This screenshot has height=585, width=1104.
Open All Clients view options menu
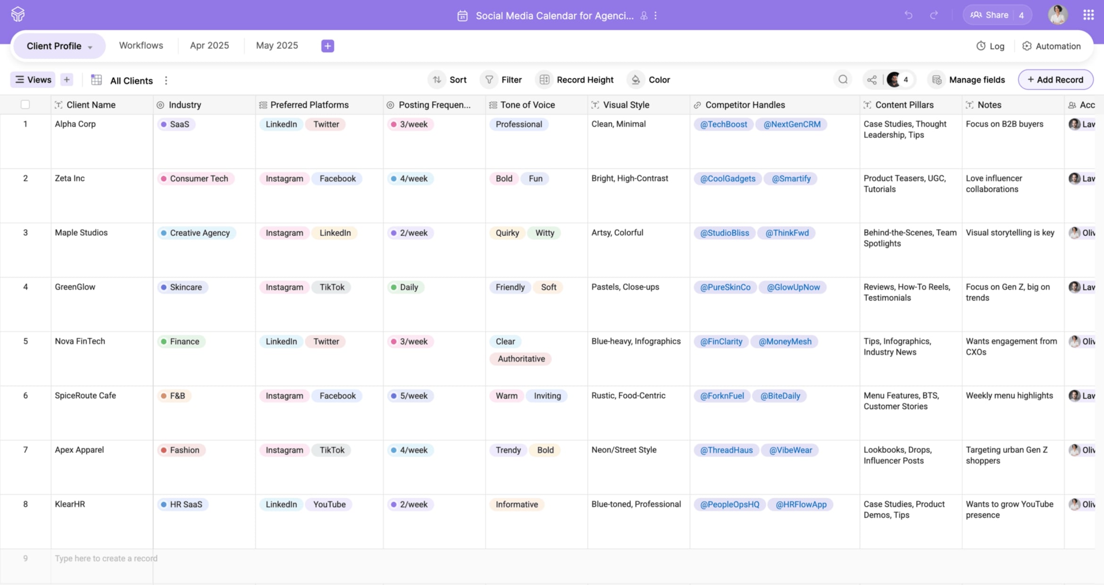click(166, 81)
